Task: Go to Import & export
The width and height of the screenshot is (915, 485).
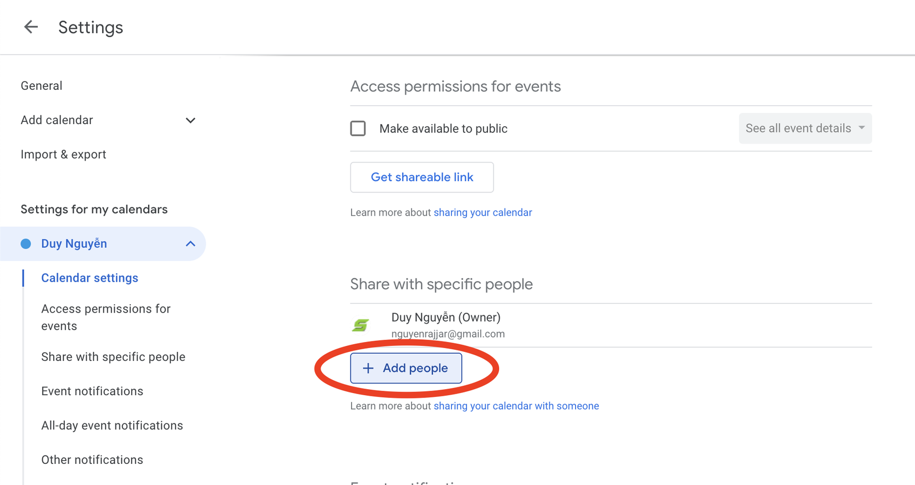Action: 63,155
